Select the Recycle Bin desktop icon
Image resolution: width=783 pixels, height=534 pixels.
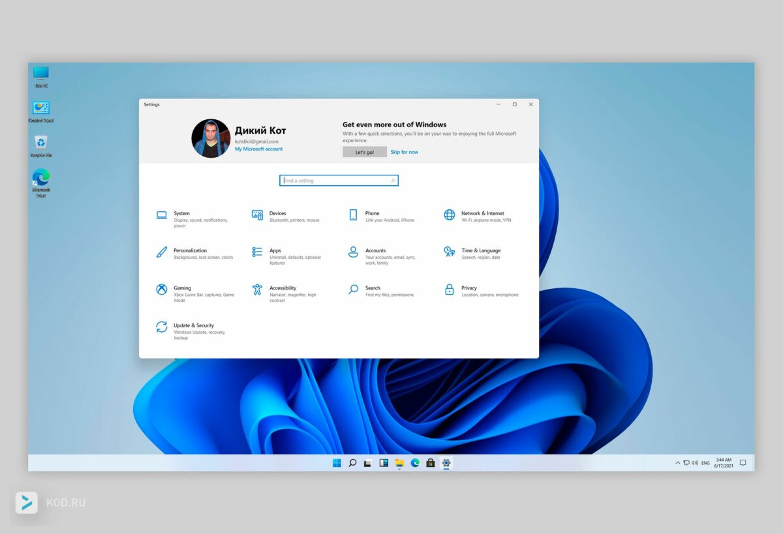41,146
